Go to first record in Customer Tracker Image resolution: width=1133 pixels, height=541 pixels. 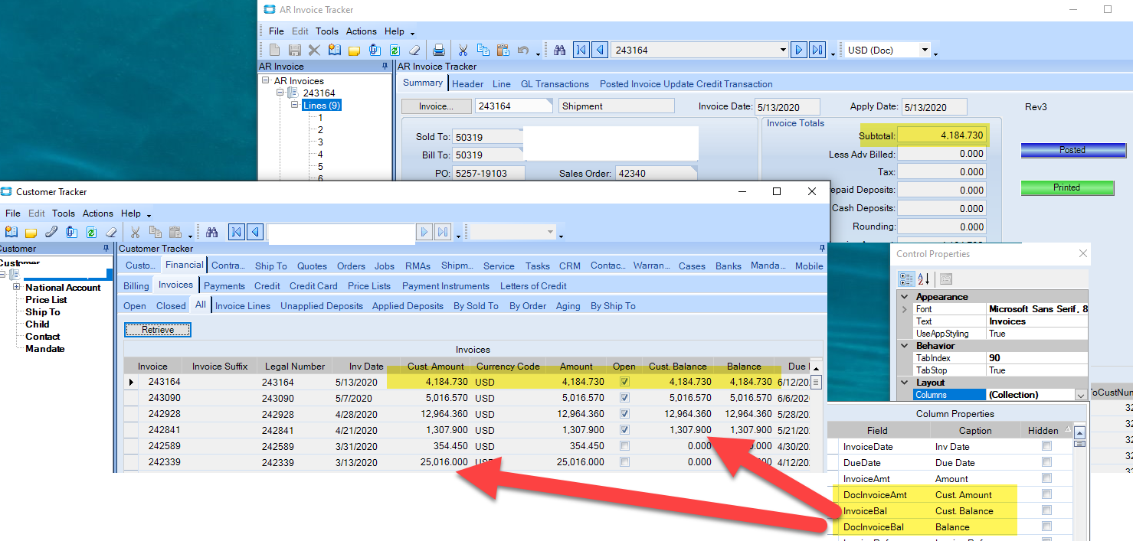point(237,233)
